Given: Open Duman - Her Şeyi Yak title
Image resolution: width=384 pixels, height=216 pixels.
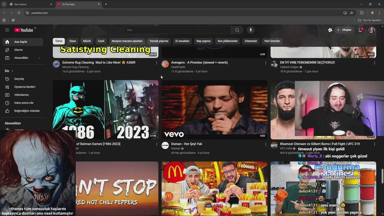Looking at the screenshot, I should pyautogui.click(x=187, y=144).
